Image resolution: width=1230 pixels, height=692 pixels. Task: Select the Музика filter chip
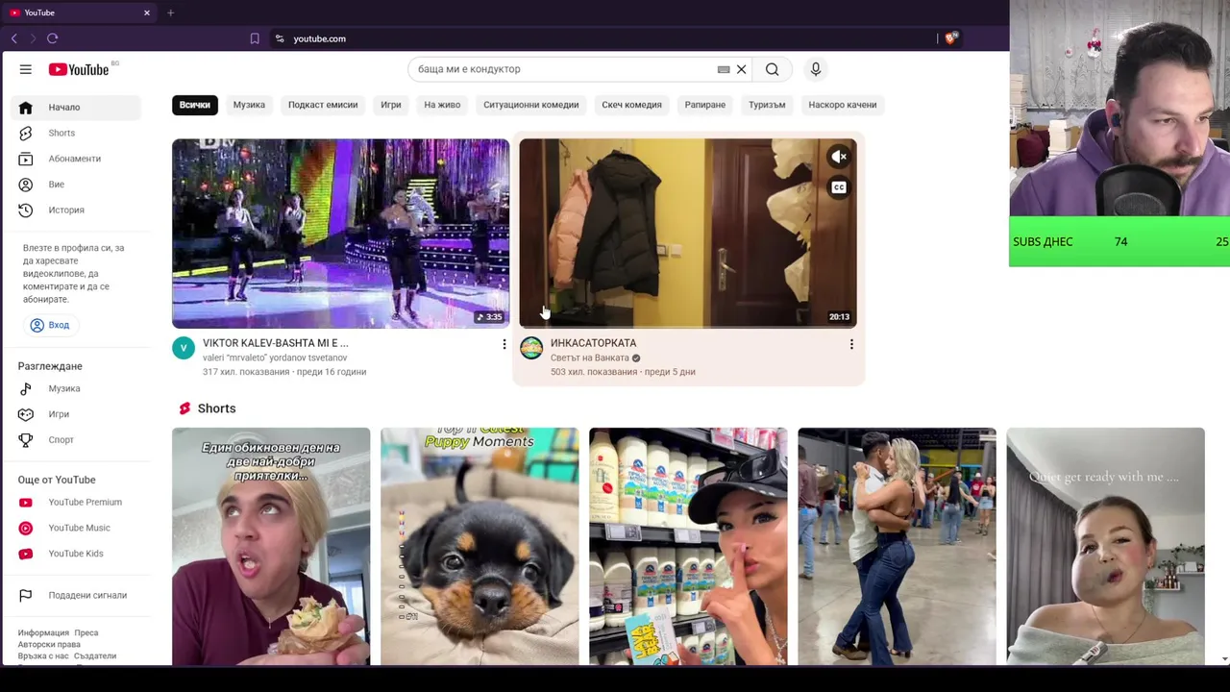249,105
